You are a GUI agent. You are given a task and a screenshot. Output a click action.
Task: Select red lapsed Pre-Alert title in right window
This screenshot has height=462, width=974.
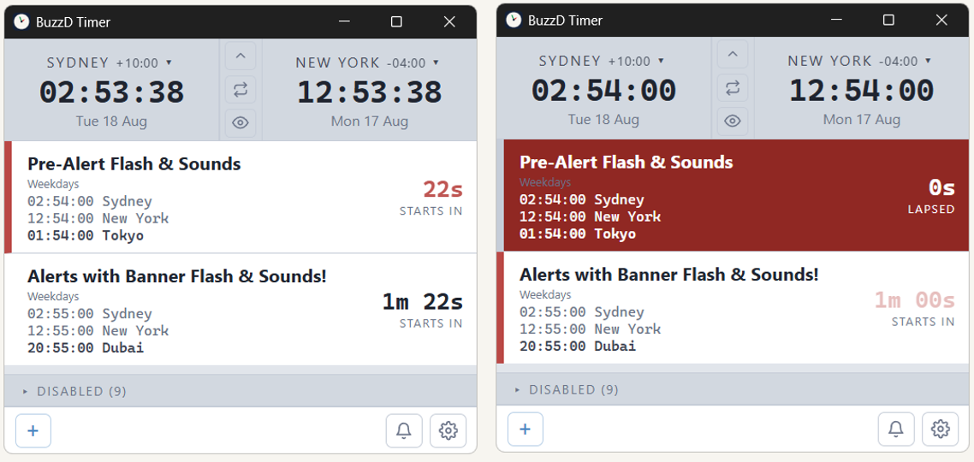click(x=627, y=162)
